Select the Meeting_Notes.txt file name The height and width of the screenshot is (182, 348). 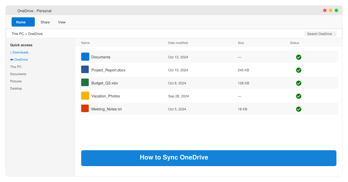tap(106, 109)
